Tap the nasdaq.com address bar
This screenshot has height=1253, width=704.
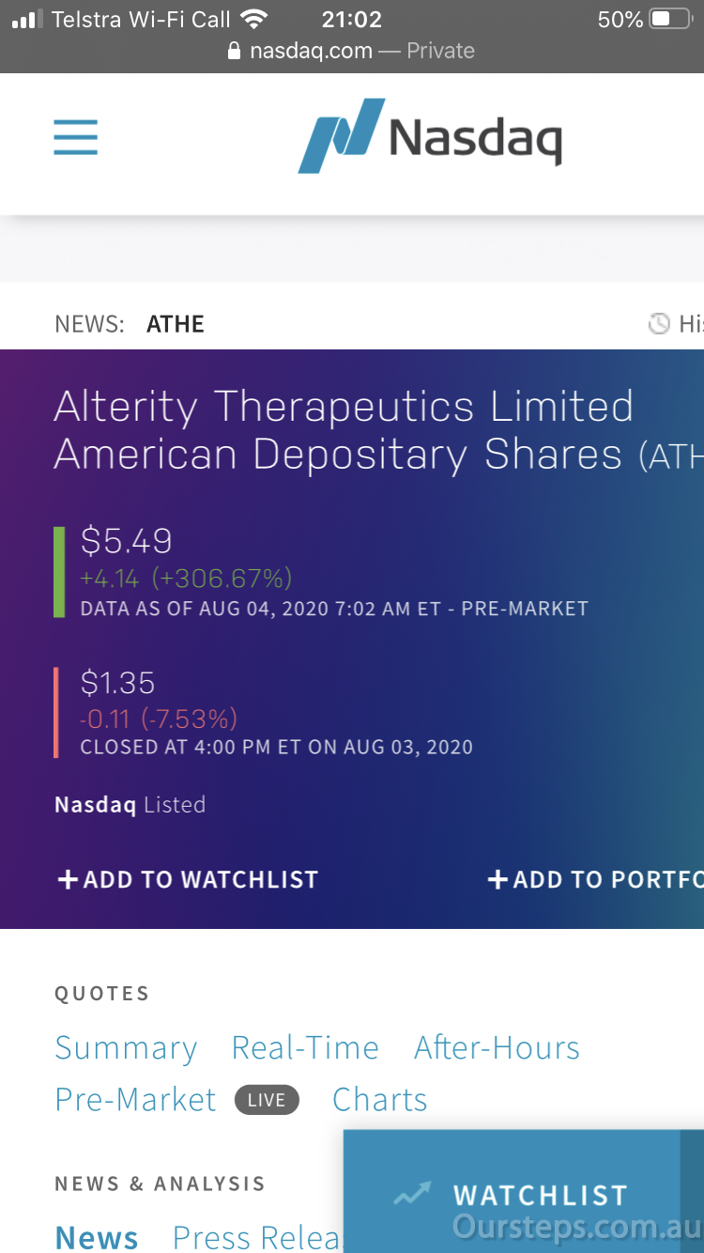point(351,52)
